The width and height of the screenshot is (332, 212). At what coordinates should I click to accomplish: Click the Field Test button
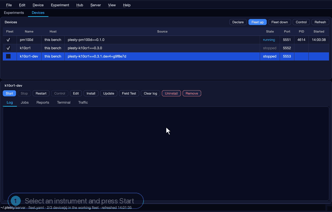pos(129,94)
